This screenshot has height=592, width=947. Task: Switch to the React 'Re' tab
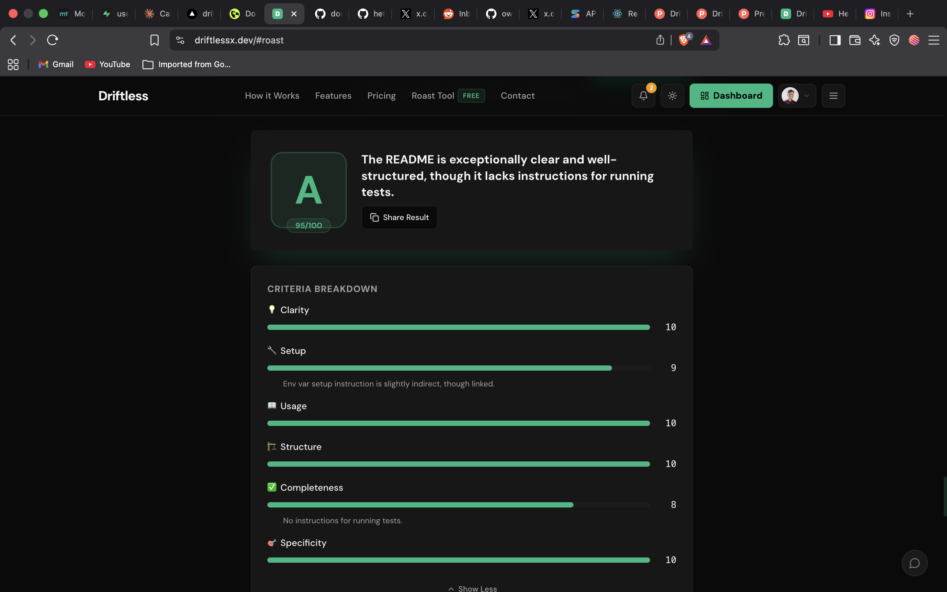pyautogui.click(x=625, y=14)
